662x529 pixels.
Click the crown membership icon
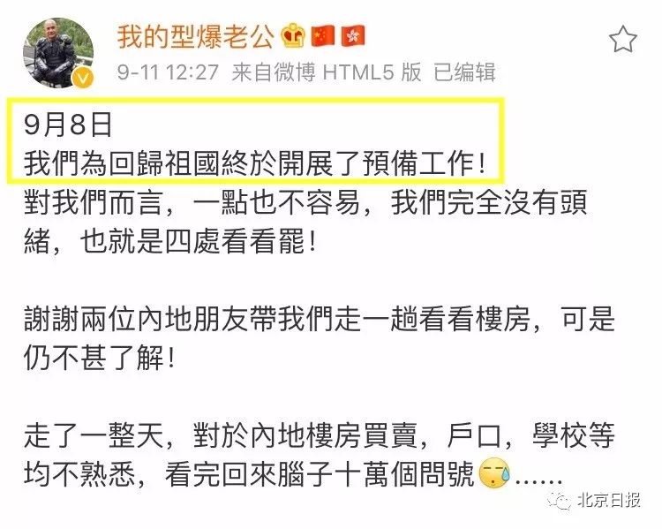pyautogui.click(x=293, y=36)
